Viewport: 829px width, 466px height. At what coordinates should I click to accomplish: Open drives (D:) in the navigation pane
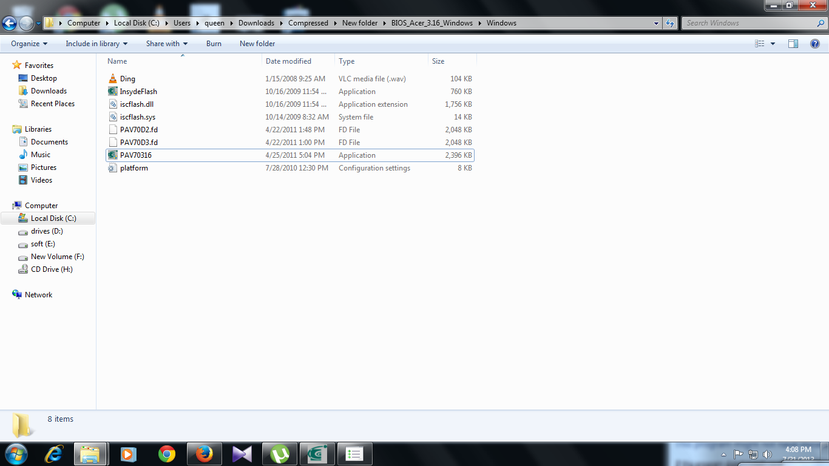[x=47, y=231]
